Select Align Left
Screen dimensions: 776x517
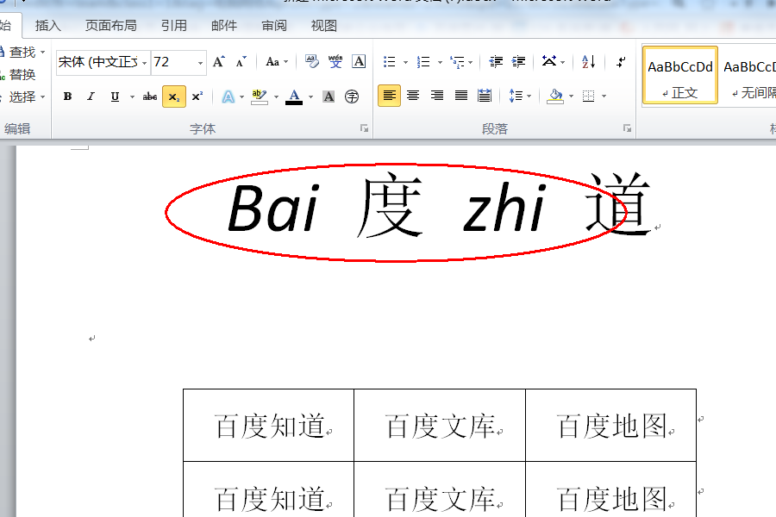390,96
